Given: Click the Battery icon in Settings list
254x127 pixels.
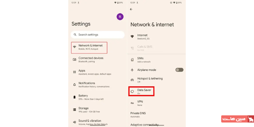Looking at the screenshot, I should click(x=75, y=97).
